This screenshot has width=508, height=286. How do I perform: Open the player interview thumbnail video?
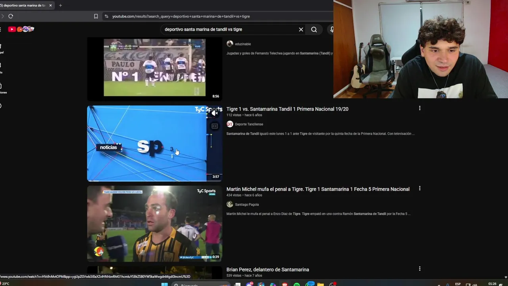click(154, 224)
